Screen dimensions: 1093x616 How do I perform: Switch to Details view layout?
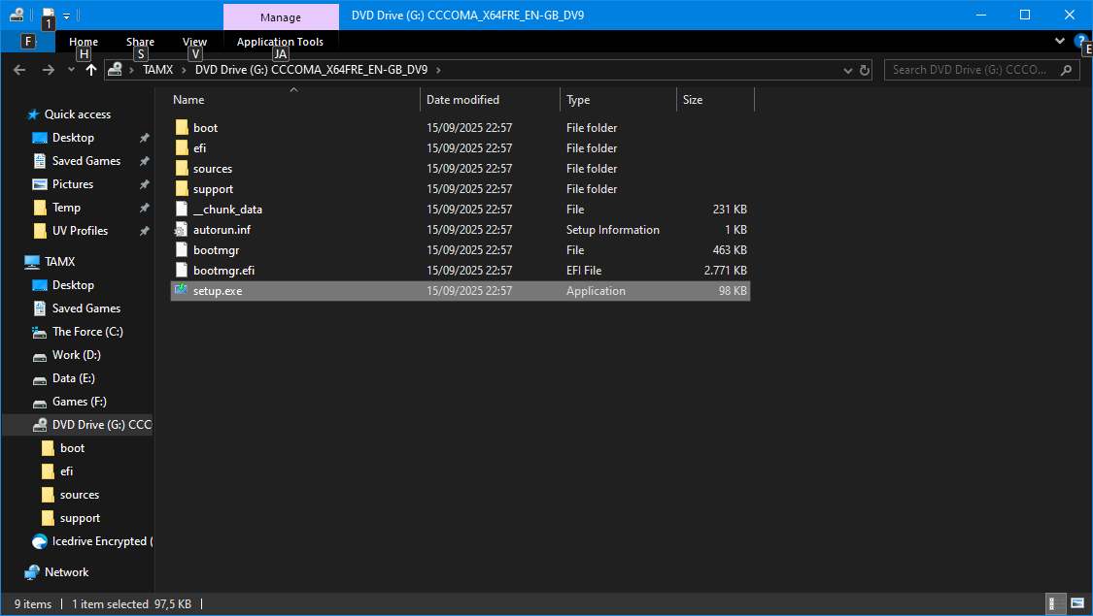coord(1057,604)
